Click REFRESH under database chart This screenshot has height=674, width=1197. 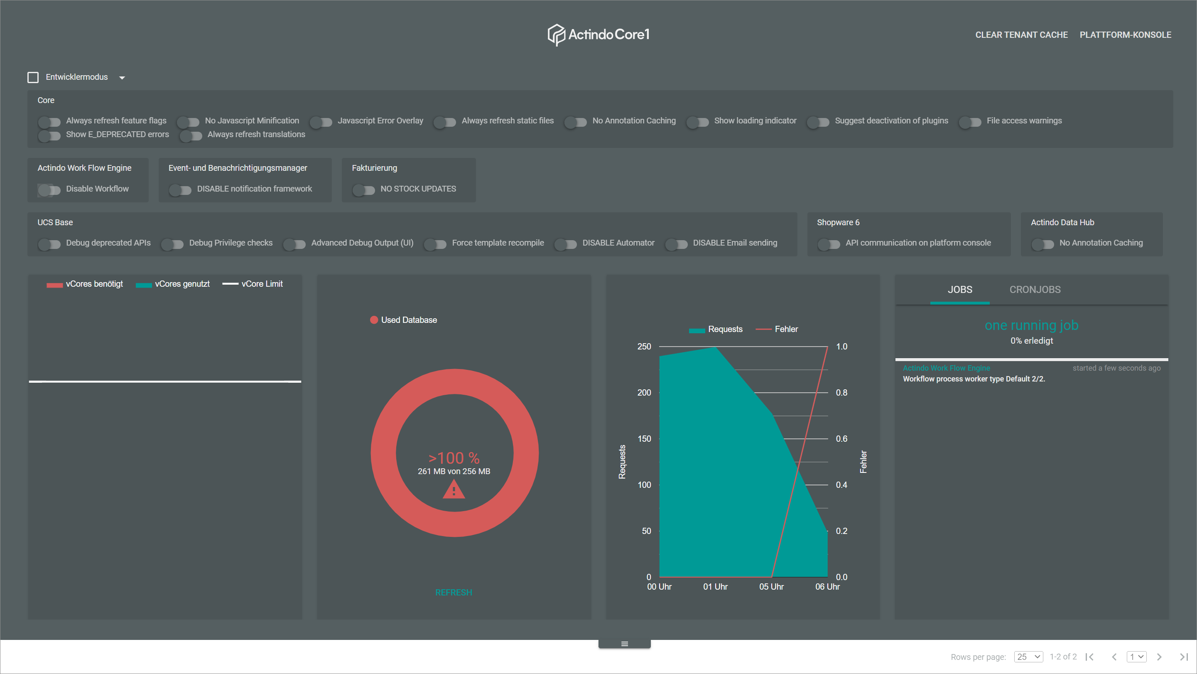[454, 592]
